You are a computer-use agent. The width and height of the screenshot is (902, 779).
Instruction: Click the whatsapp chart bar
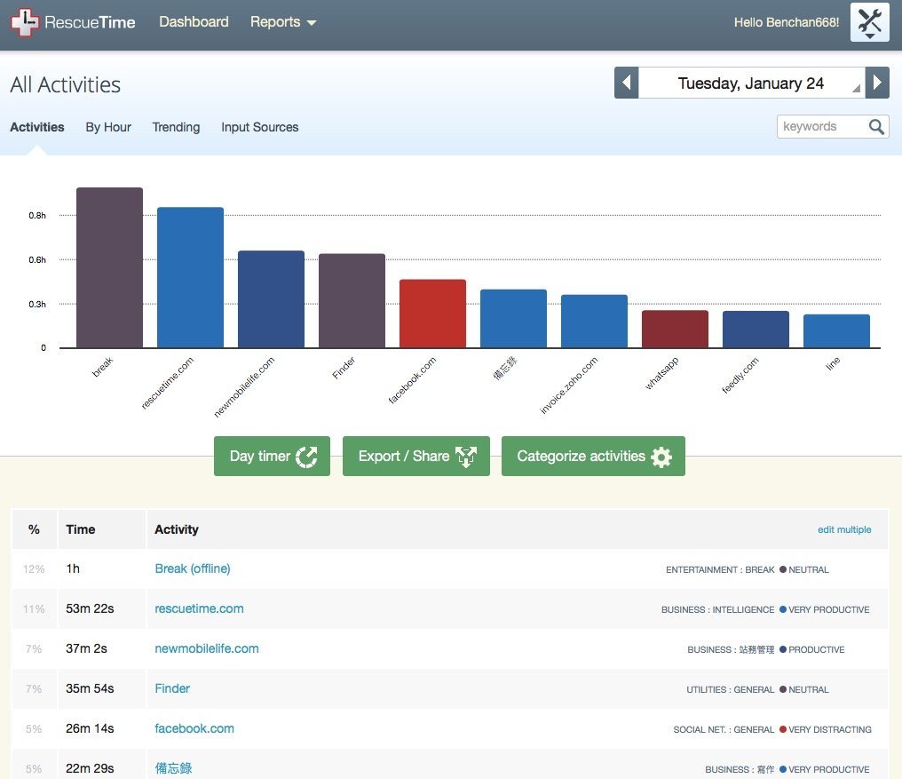coord(676,330)
